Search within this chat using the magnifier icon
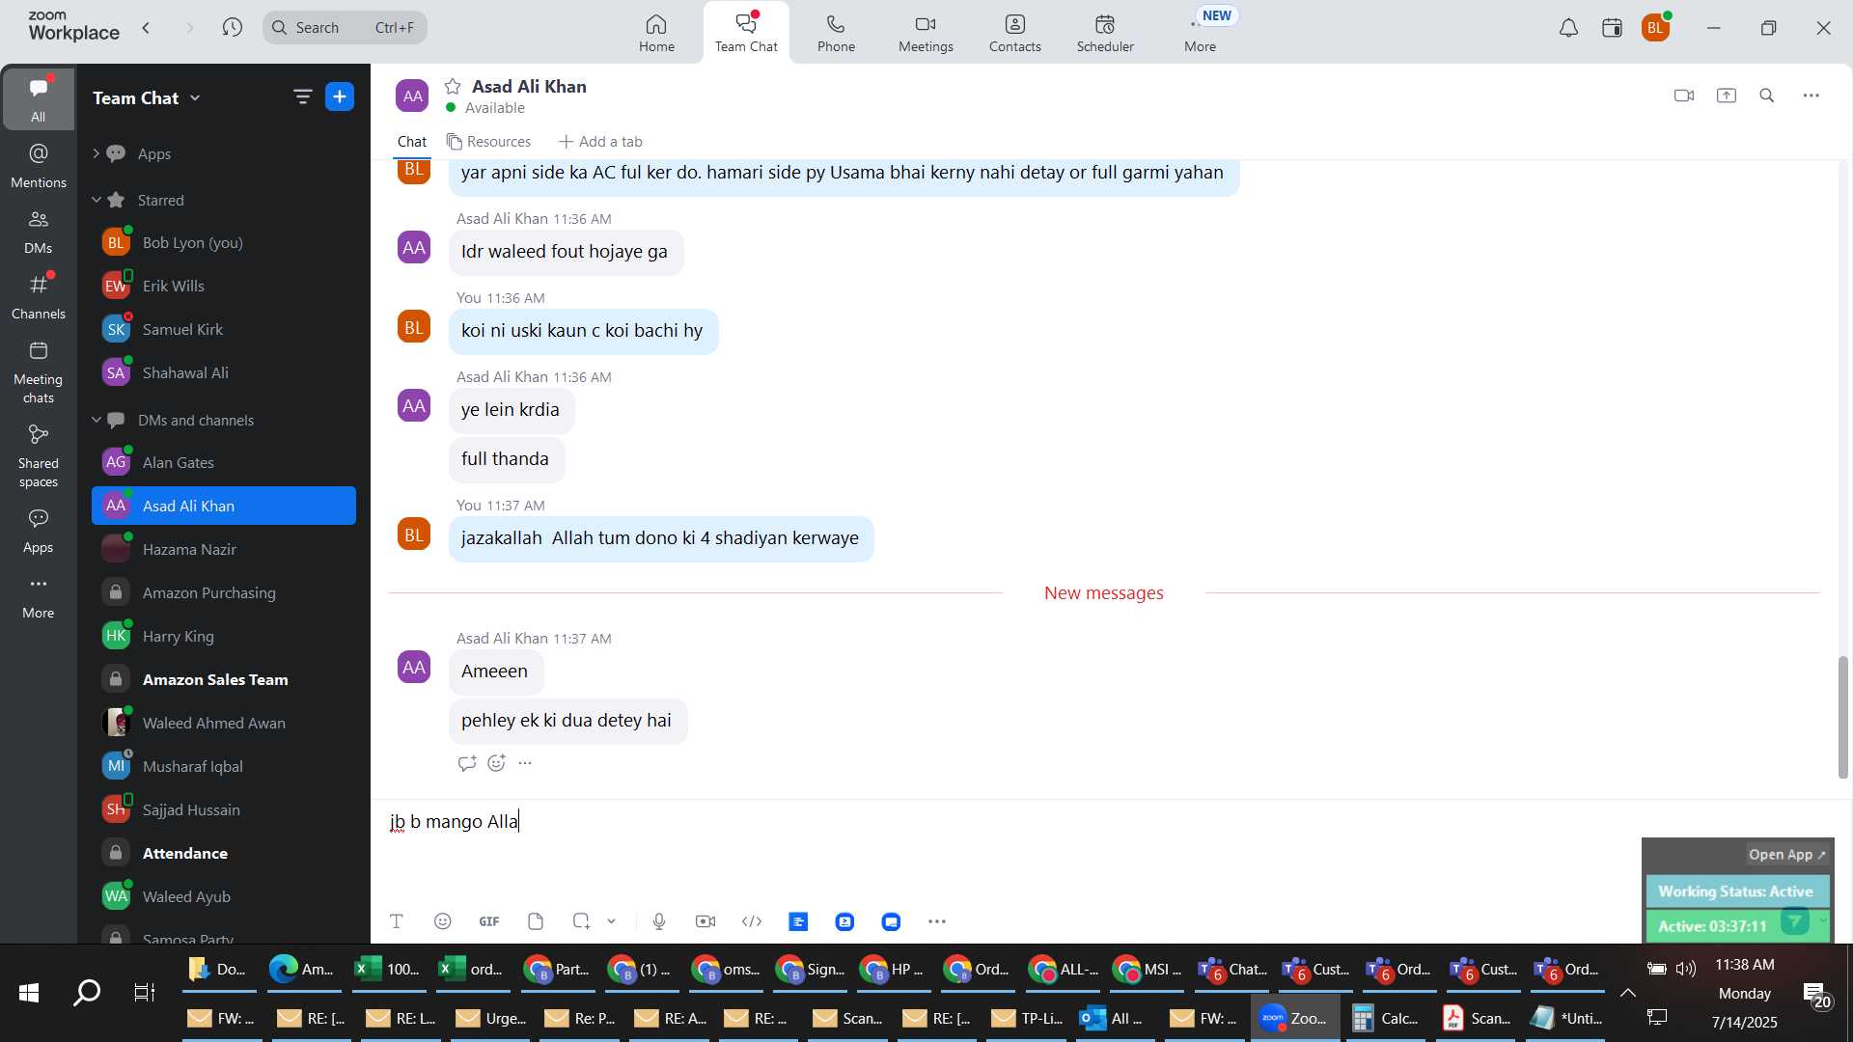The height and width of the screenshot is (1042, 1853). tap(1767, 96)
